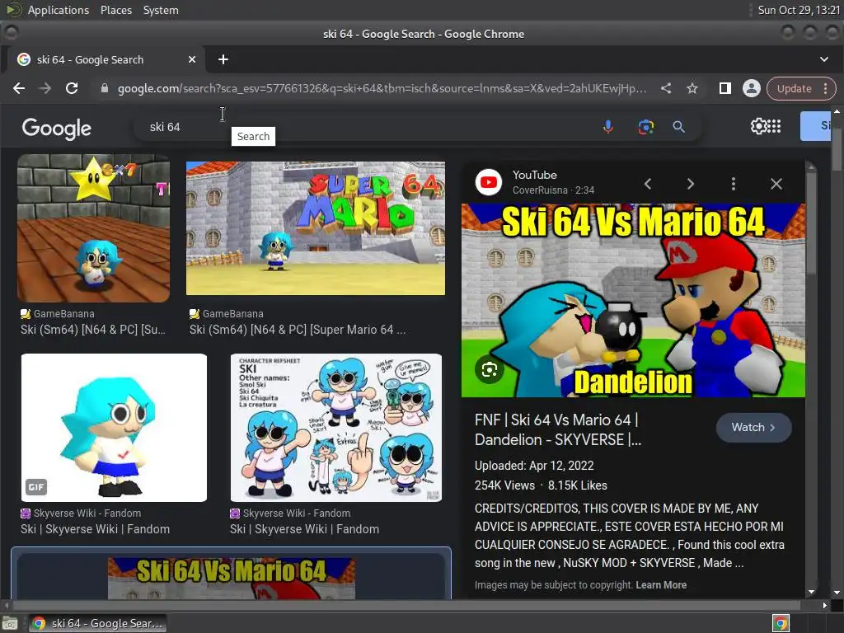Open the Ski character refsheet thumbnail
This screenshot has height=633, width=844.
[x=336, y=428]
